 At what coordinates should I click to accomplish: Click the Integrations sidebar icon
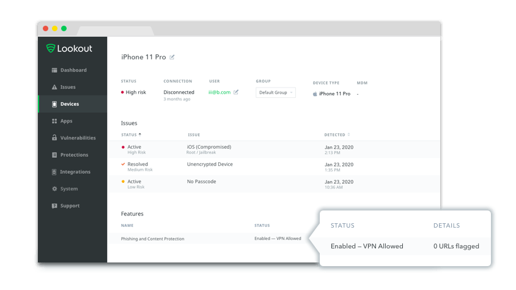coord(54,172)
